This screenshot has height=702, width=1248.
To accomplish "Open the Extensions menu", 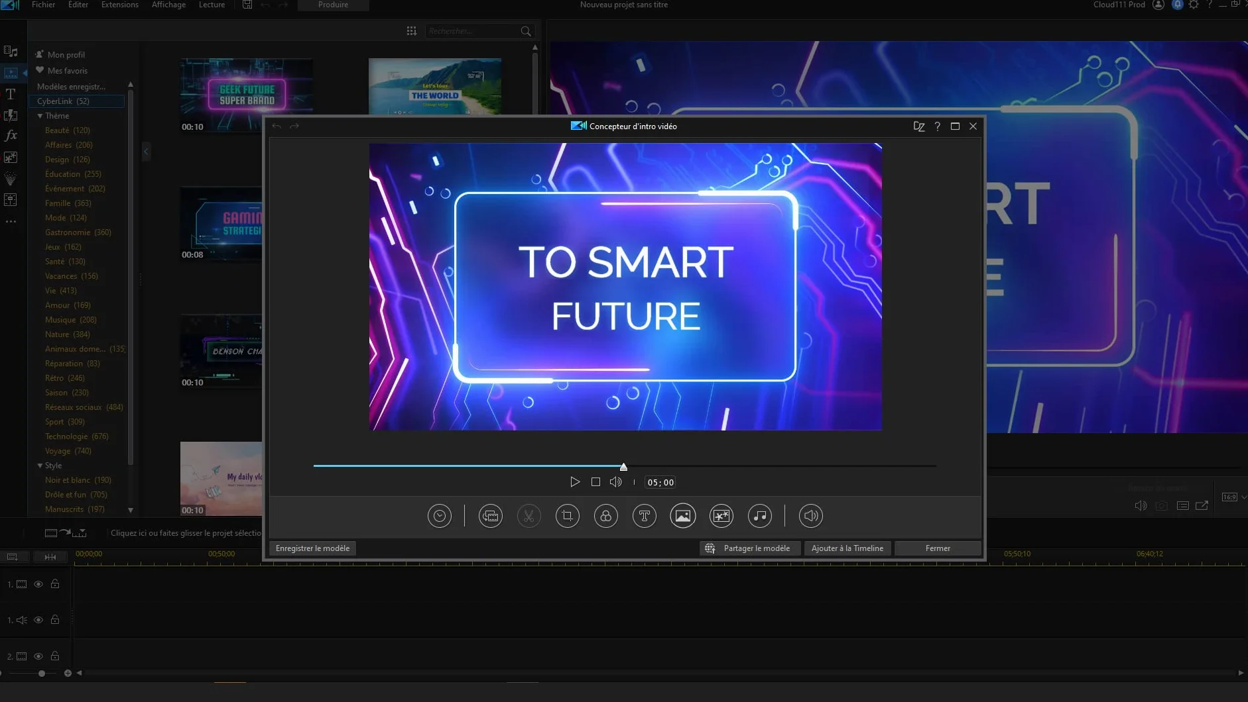I will 120,5.
